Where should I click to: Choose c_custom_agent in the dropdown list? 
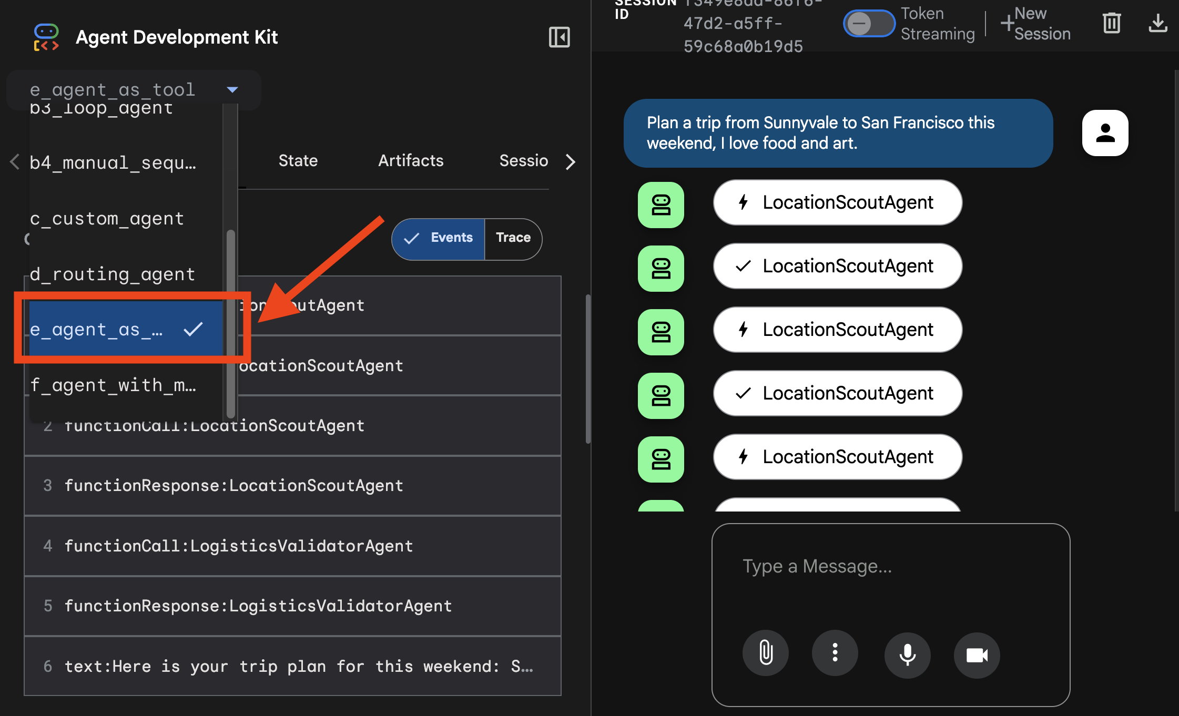107,218
